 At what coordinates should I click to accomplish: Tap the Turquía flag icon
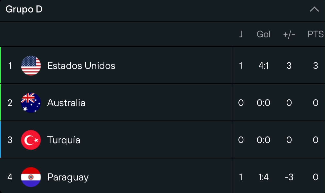31,140
